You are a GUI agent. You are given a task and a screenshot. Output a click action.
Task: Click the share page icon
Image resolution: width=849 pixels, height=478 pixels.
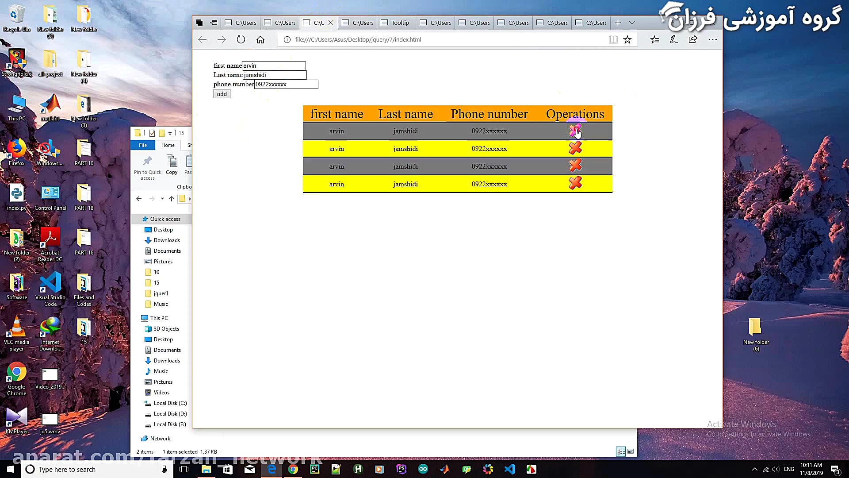[693, 39]
